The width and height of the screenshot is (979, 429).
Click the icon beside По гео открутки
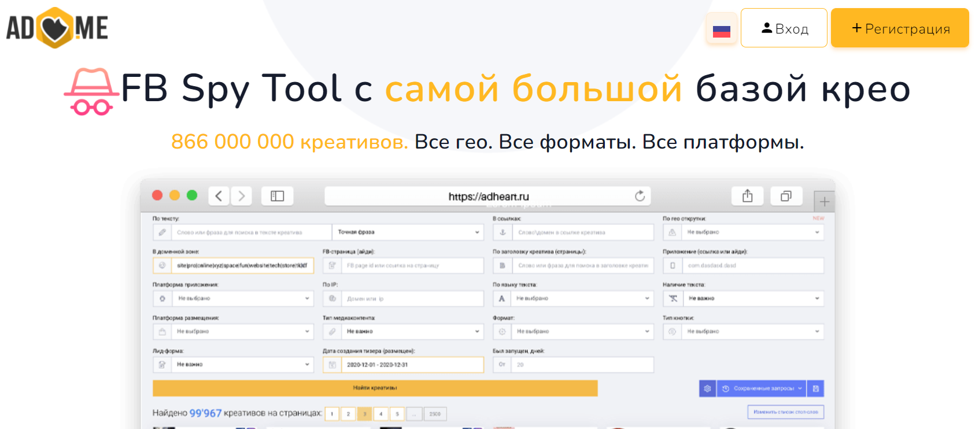(673, 232)
